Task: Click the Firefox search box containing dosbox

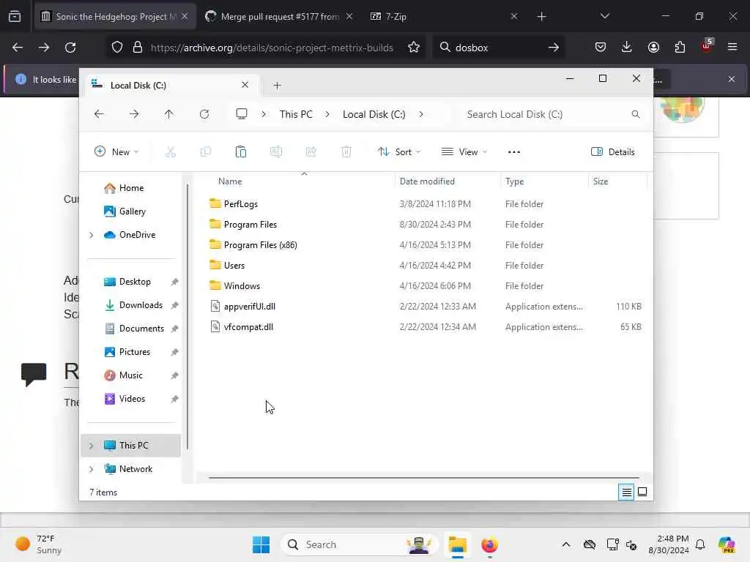Action: (497, 48)
